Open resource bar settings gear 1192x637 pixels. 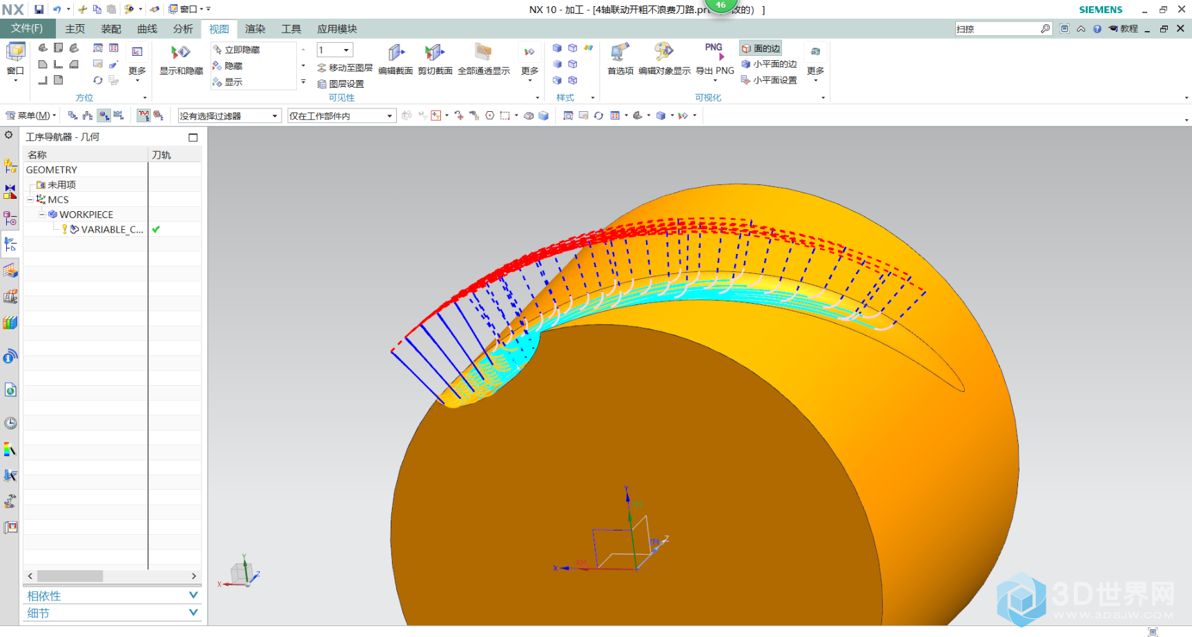pyautogui.click(x=9, y=135)
